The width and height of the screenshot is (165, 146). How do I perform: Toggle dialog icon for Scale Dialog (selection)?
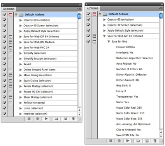[11, 81]
